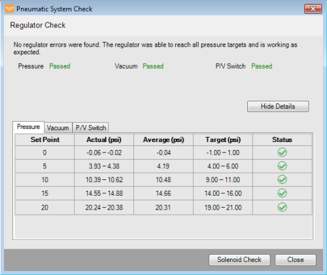
Task: Click the green checkmark for set point 5
Action: click(x=283, y=166)
